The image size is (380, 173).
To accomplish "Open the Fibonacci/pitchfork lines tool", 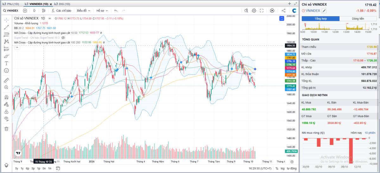I will click(6, 34).
